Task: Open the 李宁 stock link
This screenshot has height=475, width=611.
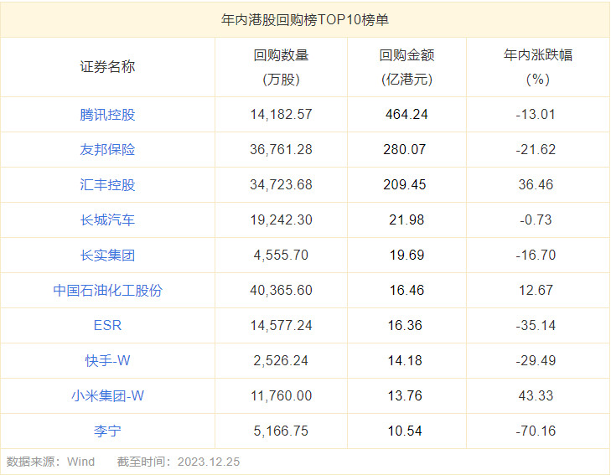Action: [x=107, y=431]
